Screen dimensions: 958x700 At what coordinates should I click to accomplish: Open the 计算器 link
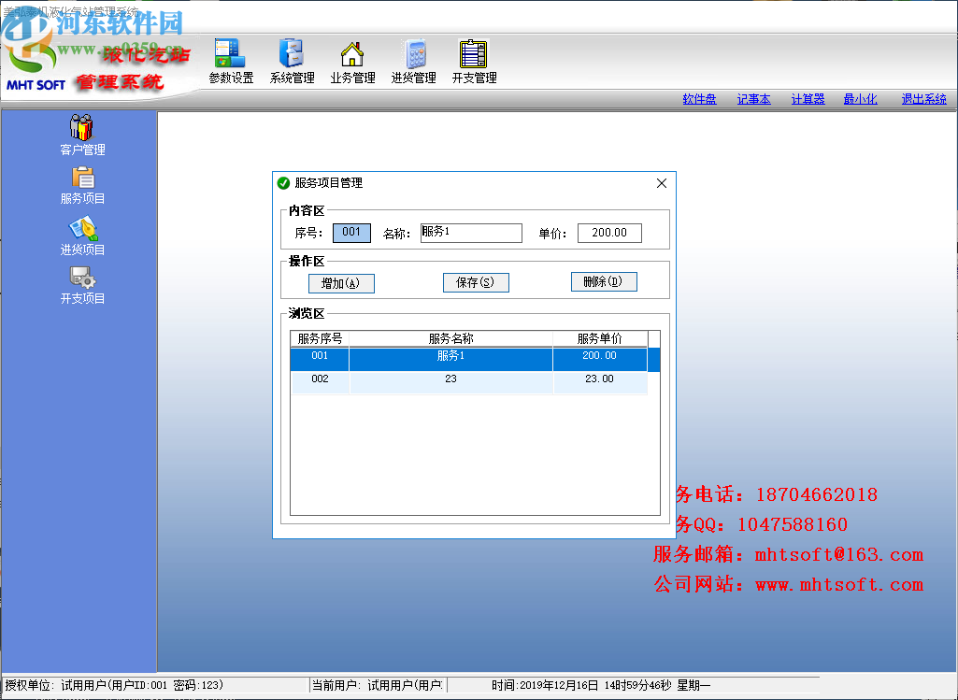[808, 99]
